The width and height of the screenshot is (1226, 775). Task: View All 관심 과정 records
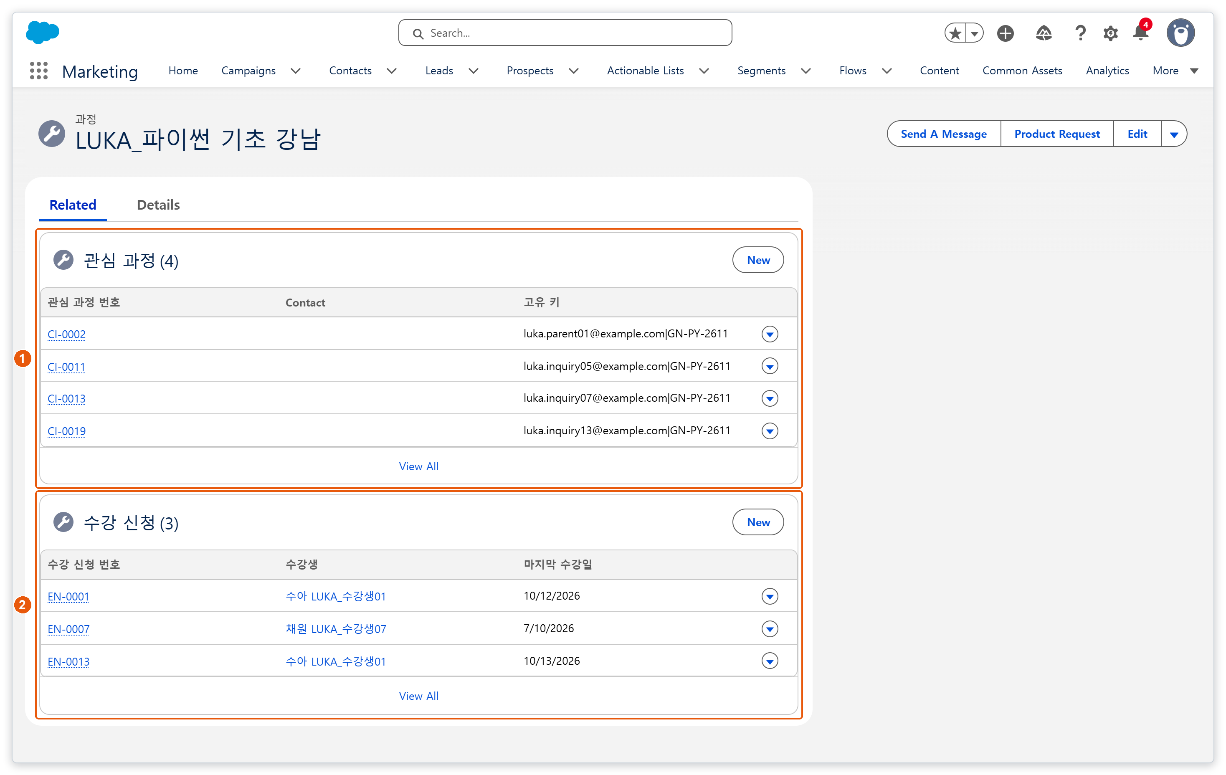[418, 466]
